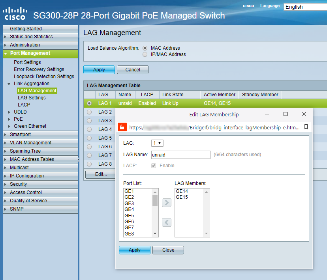Expand Security menu
Viewport: 327px width, 280px height.
[40, 184]
